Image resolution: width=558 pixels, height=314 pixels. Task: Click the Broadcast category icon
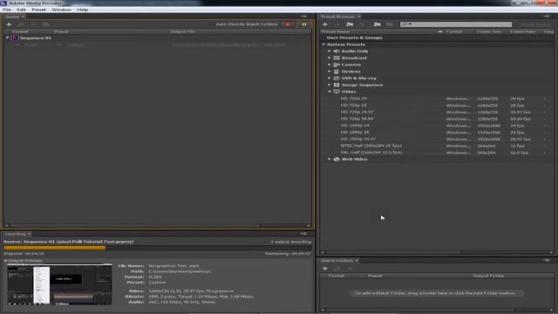[x=337, y=58]
